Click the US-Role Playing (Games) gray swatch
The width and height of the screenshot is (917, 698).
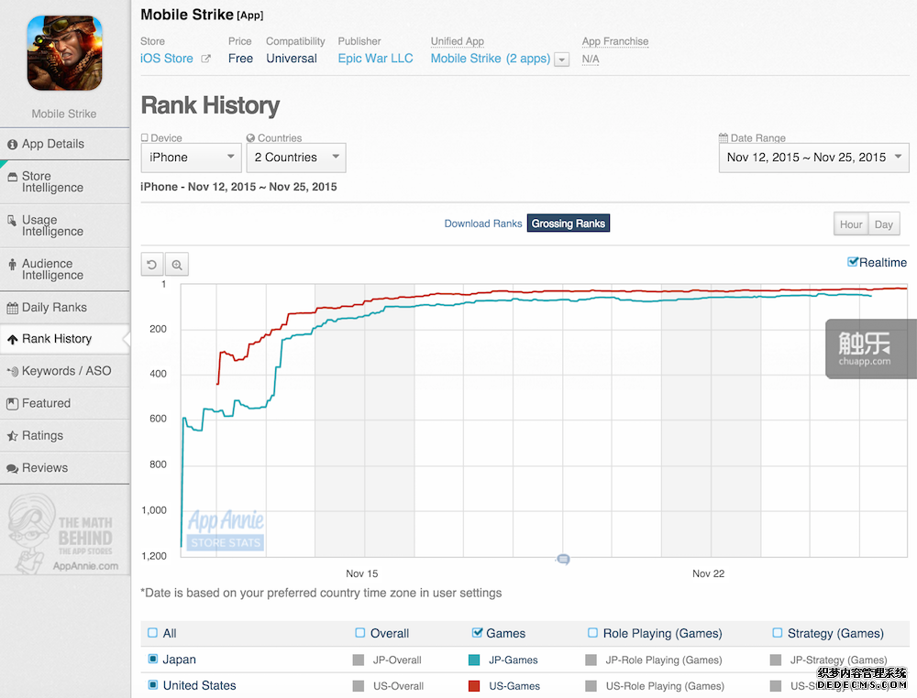pyautogui.click(x=591, y=686)
